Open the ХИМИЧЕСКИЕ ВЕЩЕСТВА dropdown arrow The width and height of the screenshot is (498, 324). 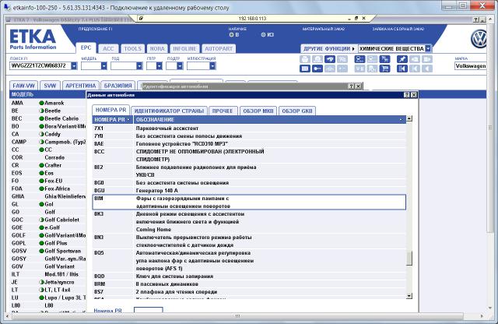pyautogui.click(x=428, y=48)
